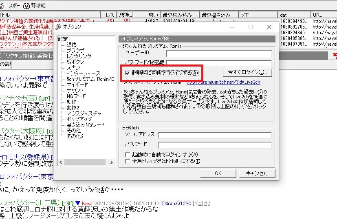Select ブラウザ in settings tree
The image size is (337, 220).
(x=75, y=50)
